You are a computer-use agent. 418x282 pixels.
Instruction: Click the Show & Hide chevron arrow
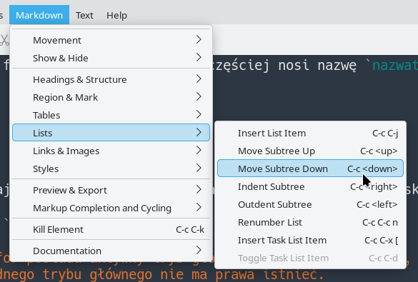click(x=199, y=57)
